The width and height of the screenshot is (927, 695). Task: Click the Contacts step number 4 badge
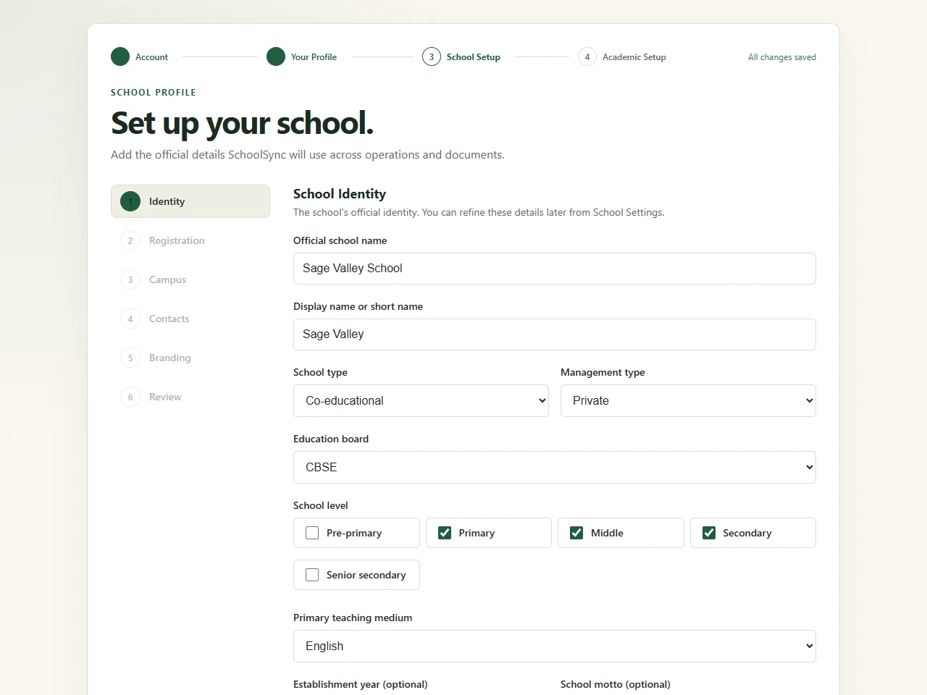click(130, 319)
